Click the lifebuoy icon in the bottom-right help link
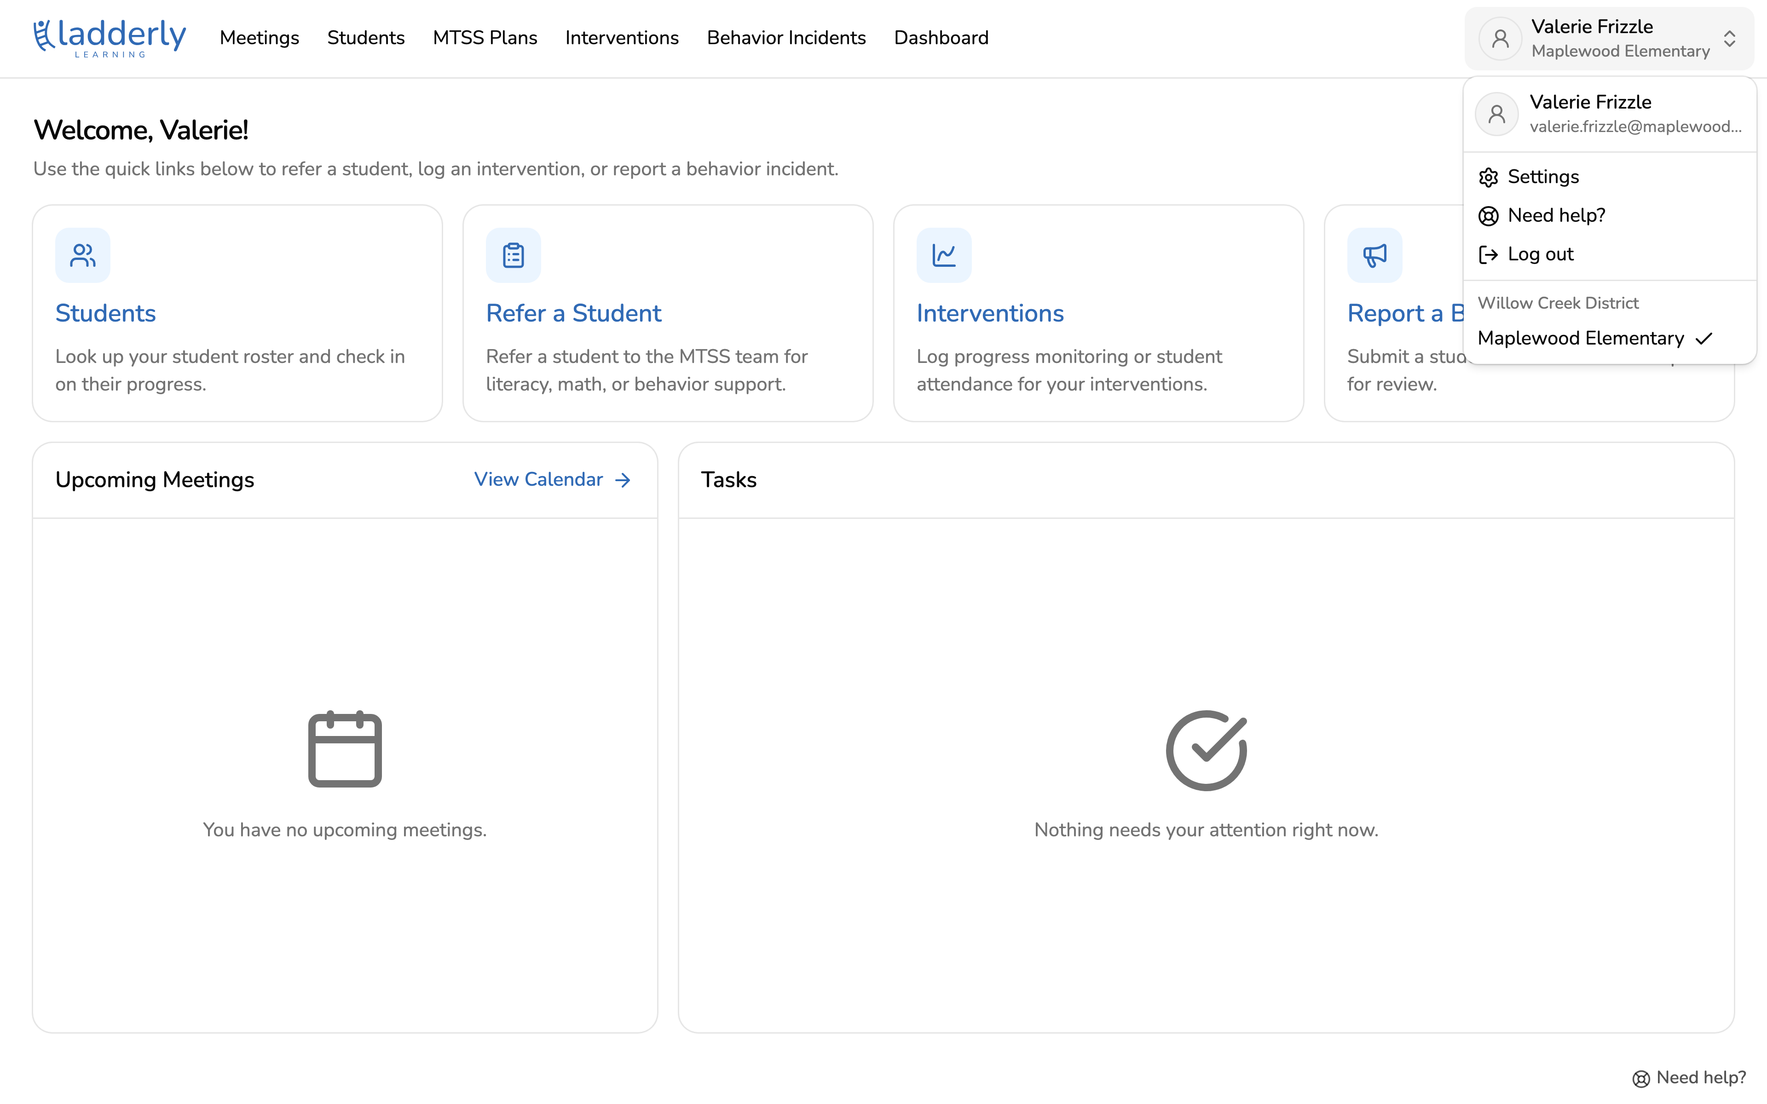The image size is (1767, 1104). (1640, 1078)
